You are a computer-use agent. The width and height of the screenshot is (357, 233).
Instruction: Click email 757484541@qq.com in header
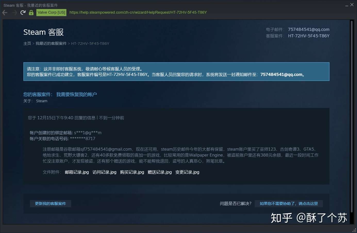coord(309,30)
